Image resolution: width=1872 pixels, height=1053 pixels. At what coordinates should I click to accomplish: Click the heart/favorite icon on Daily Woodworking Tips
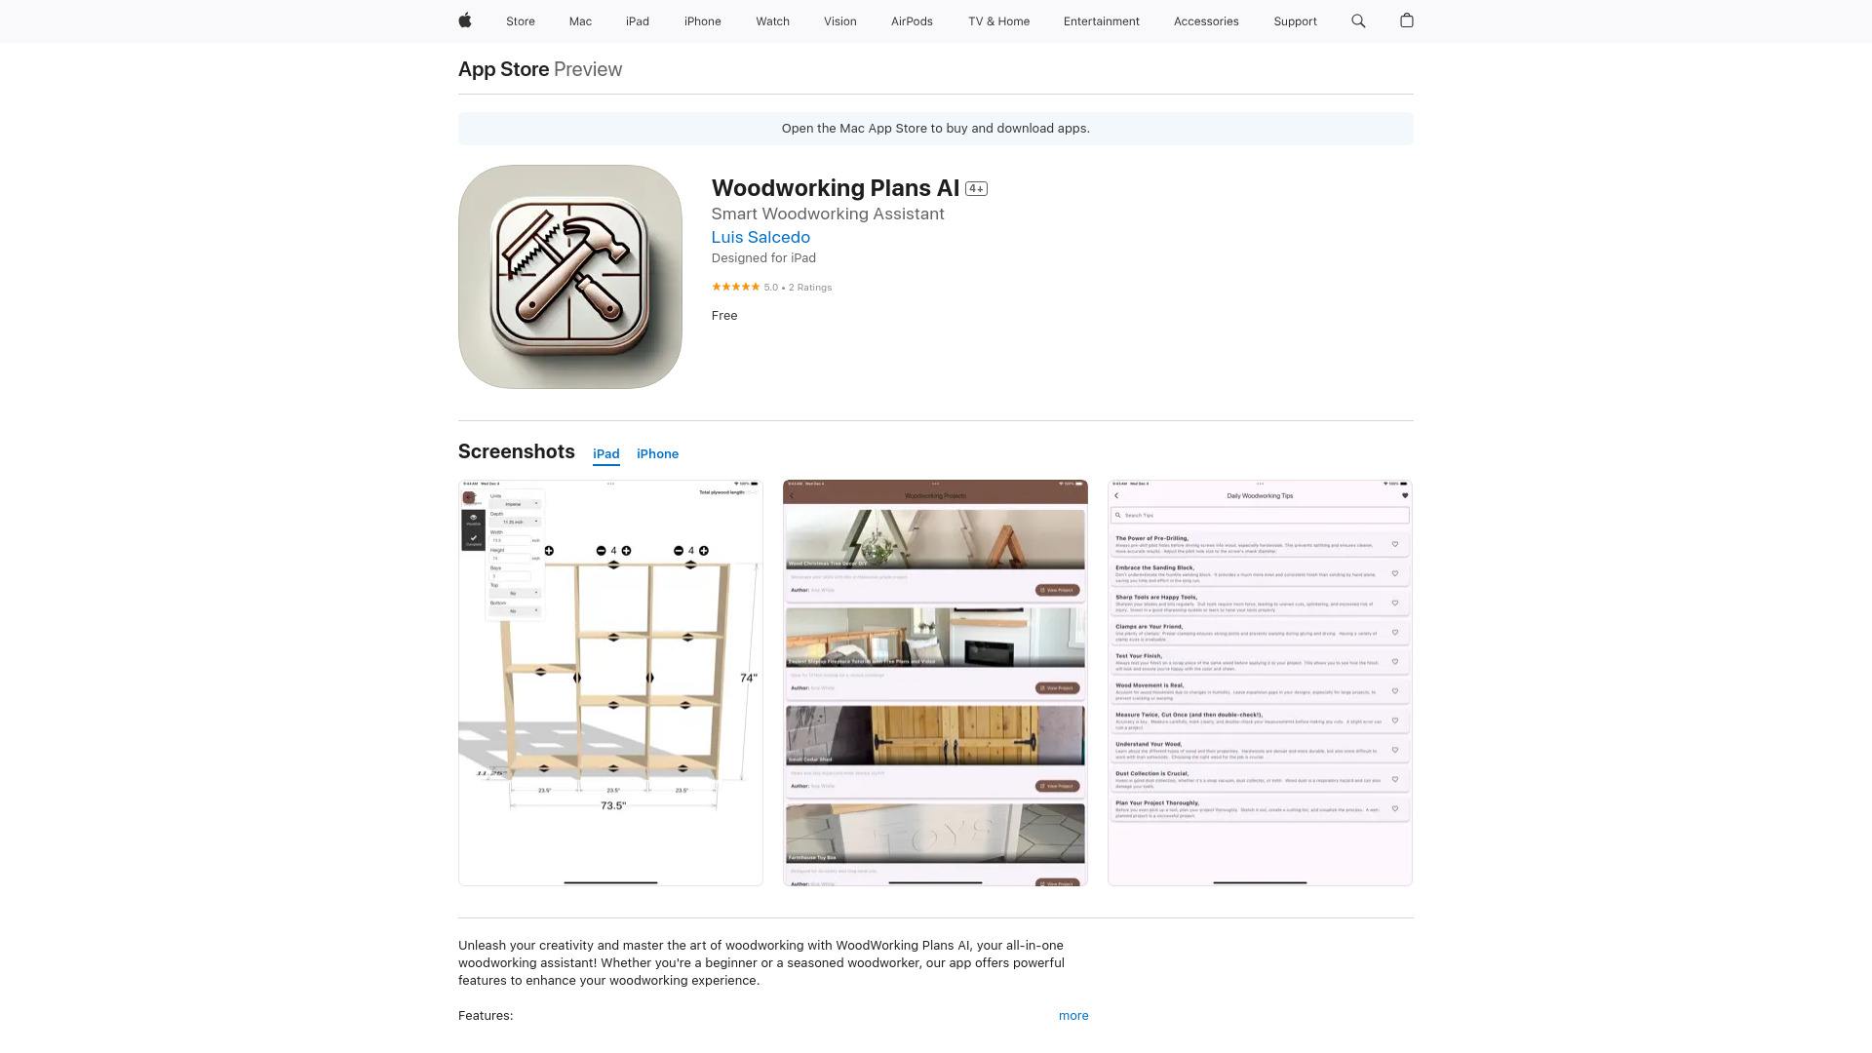1405,495
